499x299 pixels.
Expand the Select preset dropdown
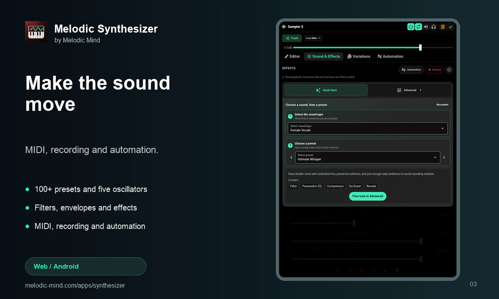coord(367,157)
